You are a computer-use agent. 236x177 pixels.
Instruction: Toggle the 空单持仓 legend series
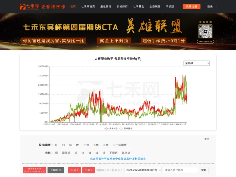[x=126, y=128]
